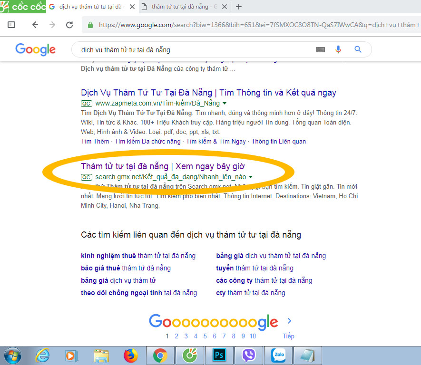Go to results page 7
The height and width of the screenshot is (365, 421).
(224, 336)
